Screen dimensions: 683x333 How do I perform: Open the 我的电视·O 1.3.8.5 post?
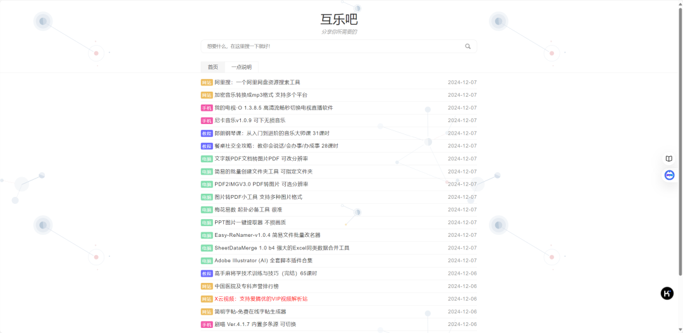tap(273, 108)
